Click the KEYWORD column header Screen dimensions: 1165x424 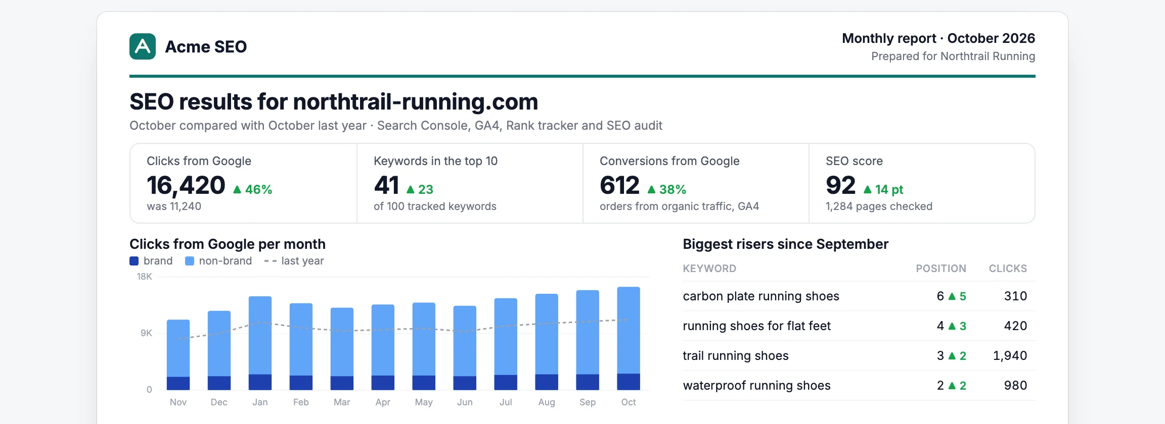(709, 269)
